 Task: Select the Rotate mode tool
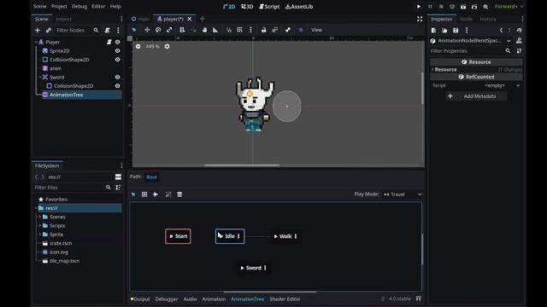click(158, 30)
